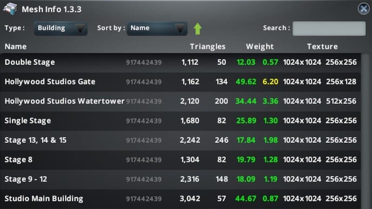Close the Mesh Info window
This screenshot has height=209, width=372.
tap(363, 9)
